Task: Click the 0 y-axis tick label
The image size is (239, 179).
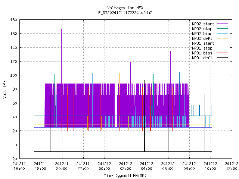Action: coord(16,145)
